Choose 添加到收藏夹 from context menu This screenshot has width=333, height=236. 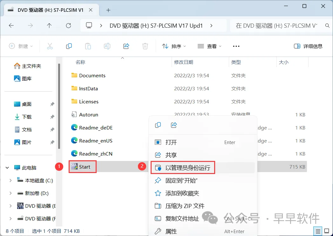(203, 193)
